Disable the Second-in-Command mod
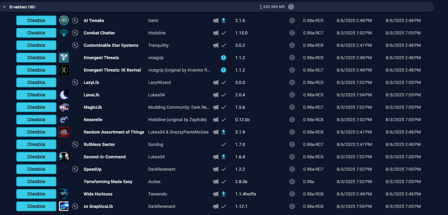The width and height of the screenshot is (448, 215). tap(36, 157)
